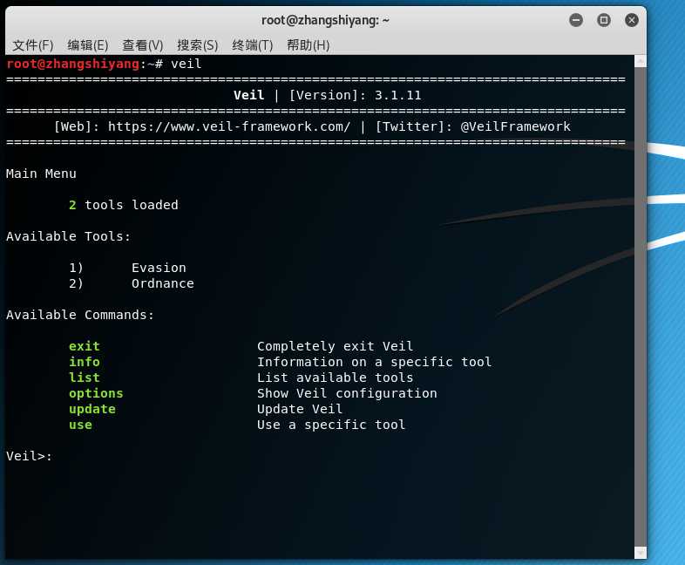
Task: Click the green 'info' command
Action: 85,362
